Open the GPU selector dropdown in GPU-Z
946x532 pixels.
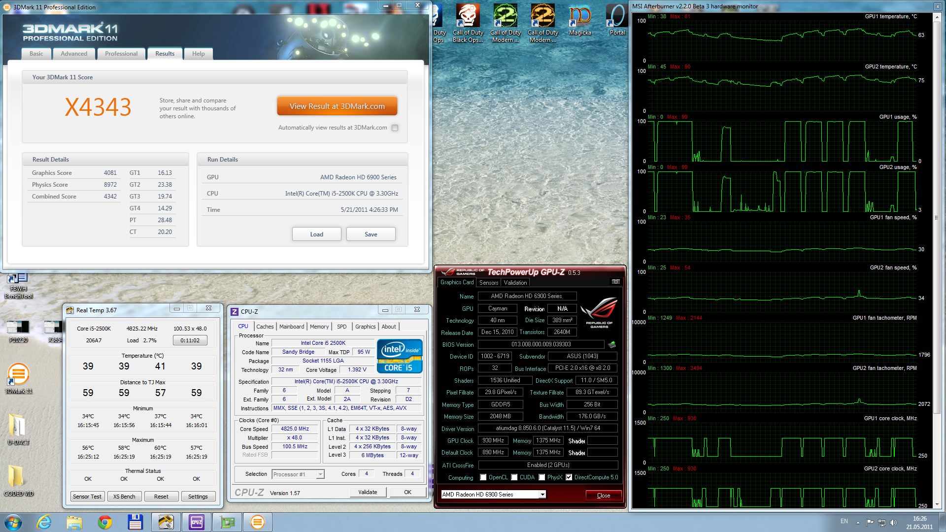542,495
